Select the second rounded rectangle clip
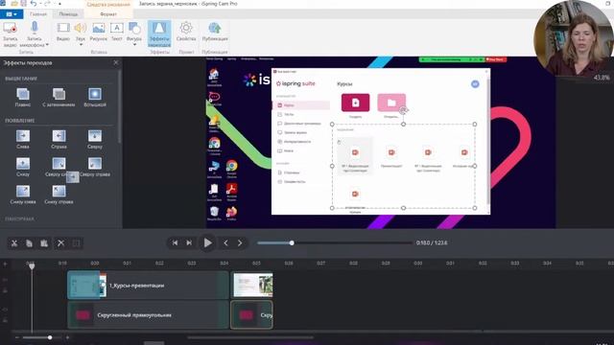Viewport: 614px width, 345px height. (251, 315)
